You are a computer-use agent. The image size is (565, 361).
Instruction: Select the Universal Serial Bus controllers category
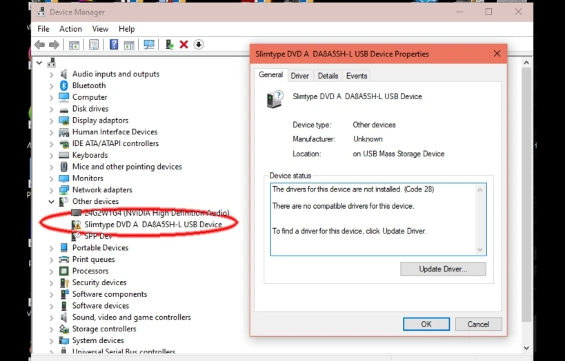pyautogui.click(x=124, y=351)
